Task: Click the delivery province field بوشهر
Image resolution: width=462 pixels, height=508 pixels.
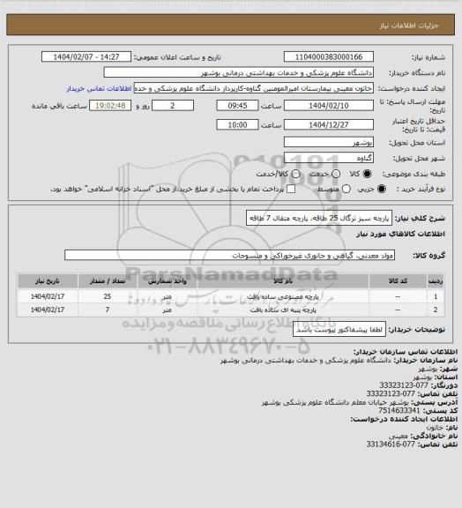Action: (329, 142)
